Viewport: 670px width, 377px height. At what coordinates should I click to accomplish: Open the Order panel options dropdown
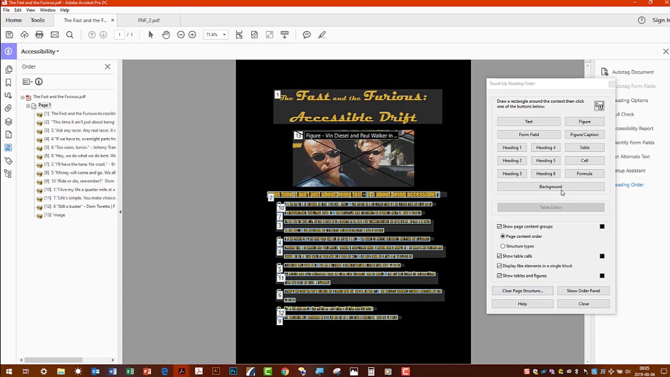click(x=28, y=82)
